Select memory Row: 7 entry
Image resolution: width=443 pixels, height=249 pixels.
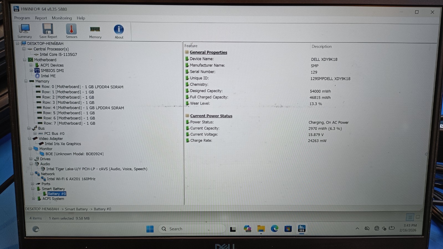pyautogui.click(x=69, y=123)
